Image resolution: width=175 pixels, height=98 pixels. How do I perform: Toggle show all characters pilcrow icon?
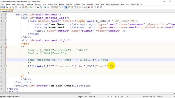pos(63,7)
